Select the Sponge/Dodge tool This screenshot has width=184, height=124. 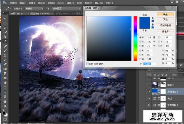coord(5,78)
